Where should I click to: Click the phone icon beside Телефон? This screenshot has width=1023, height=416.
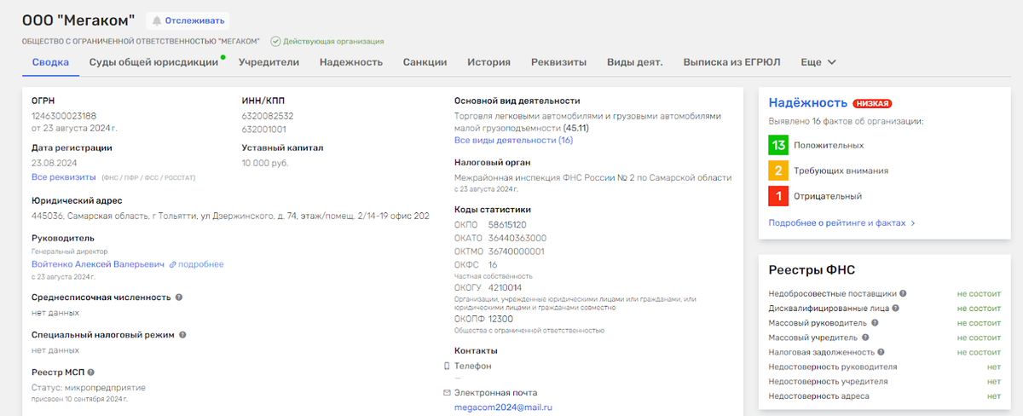(447, 366)
